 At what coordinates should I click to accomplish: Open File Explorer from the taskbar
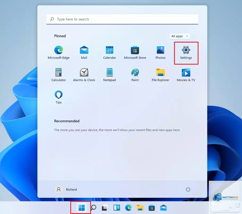140,208
